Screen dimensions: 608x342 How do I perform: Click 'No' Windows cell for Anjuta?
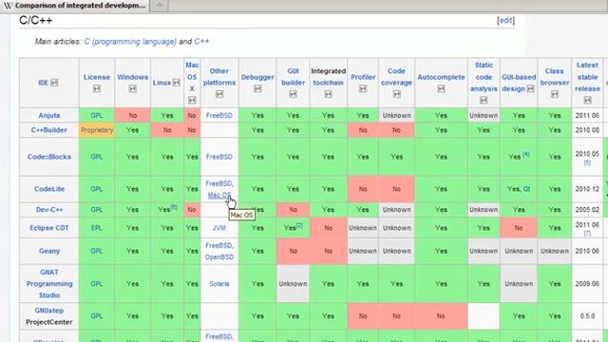click(x=133, y=116)
